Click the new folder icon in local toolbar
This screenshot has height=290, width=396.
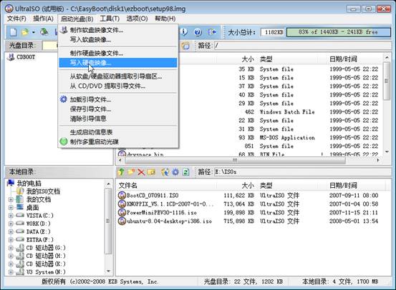(x=131, y=172)
